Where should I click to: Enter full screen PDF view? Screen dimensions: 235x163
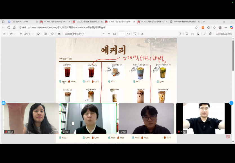point(205,34)
